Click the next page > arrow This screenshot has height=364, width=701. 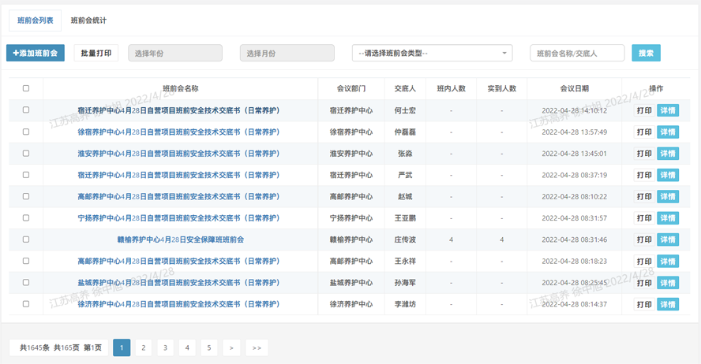point(231,347)
